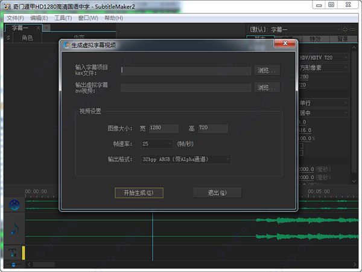Click the image height field showing 720
The height and width of the screenshot is (272, 362).
pyautogui.click(x=212, y=128)
